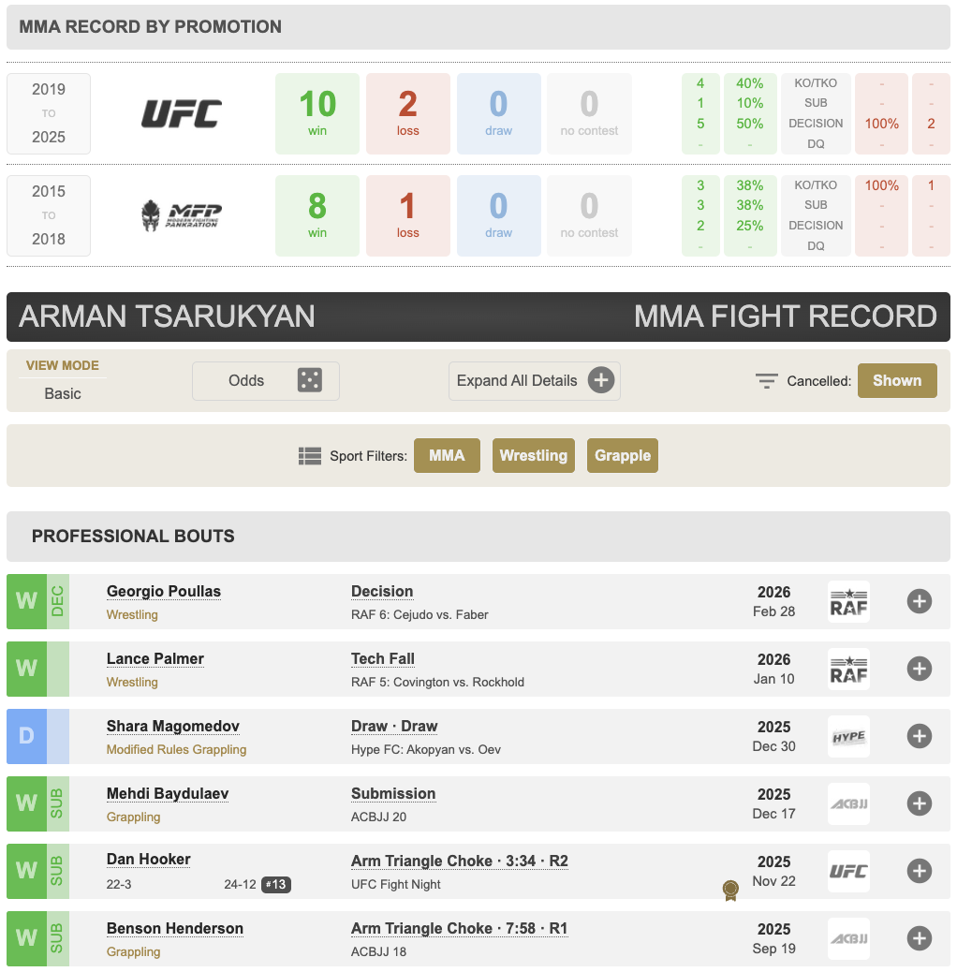The image size is (957, 972).
Task: Open the View Mode Basic selector
Action: [63, 393]
